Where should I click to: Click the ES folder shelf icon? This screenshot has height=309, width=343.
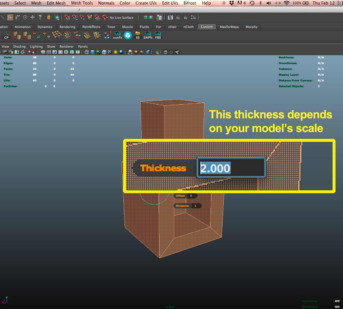click(138, 35)
